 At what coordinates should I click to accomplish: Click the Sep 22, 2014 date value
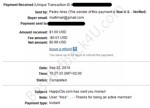59,68
